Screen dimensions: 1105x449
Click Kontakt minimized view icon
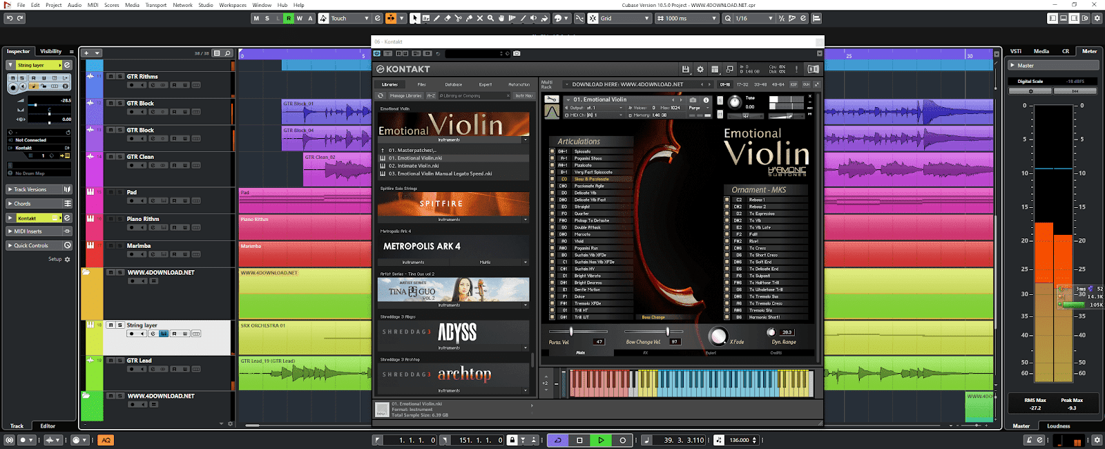(x=729, y=69)
